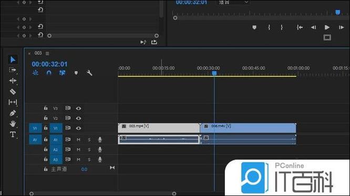Image resolution: width=350 pixels, height=196 pixels.
Task: Toggle lock on track V3
Action: click(x=46, y=108)
